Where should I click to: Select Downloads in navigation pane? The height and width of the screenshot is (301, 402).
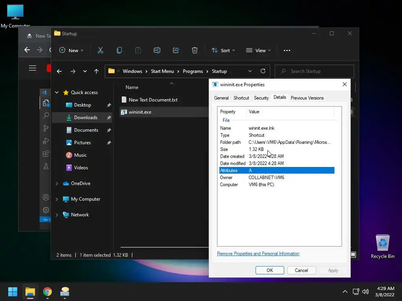pyautogui.click(x=82, y=118)
